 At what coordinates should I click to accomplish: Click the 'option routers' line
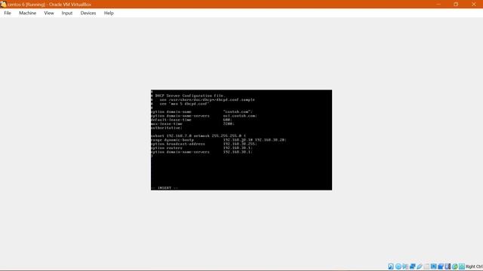click(202, 148)
